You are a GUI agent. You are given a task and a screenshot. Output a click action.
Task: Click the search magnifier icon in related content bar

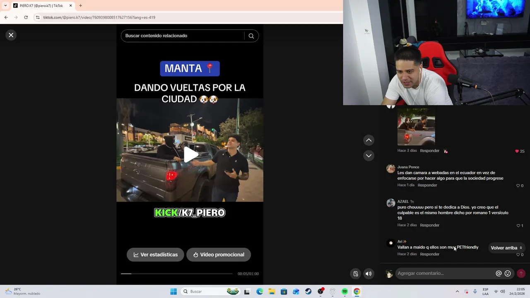coord(251,36)
